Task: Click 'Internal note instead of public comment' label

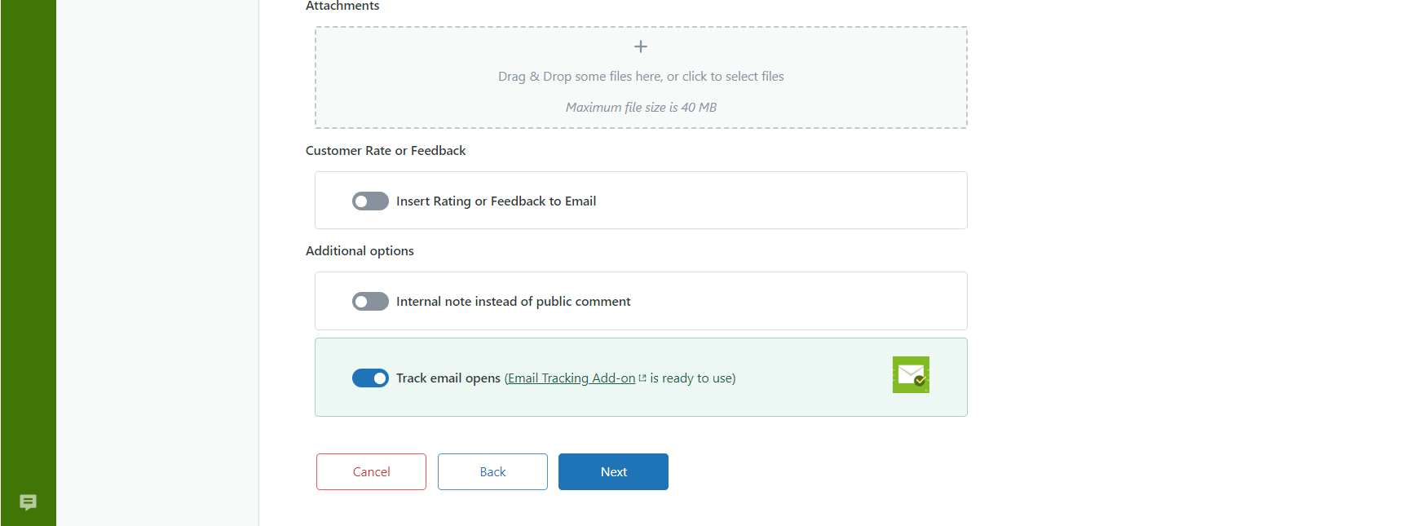Action: pos(513,302)
